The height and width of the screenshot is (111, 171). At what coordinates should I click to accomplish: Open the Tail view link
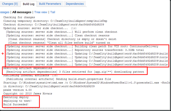pyautogui.click(x=53, y=12)
